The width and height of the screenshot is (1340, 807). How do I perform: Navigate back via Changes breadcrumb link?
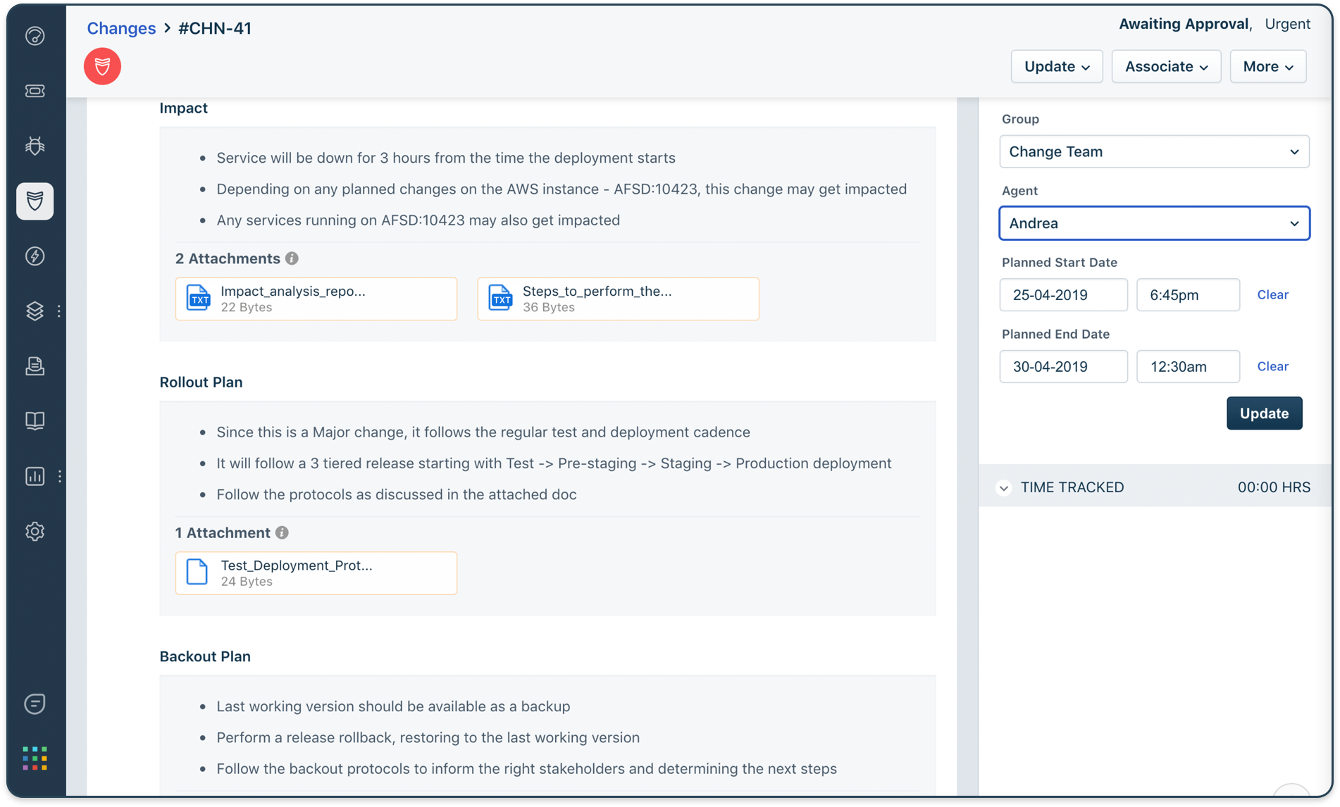[120, 28]
